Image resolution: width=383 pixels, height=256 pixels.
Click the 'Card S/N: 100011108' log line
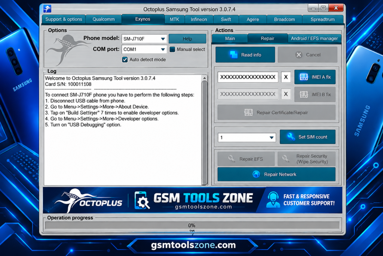coord(68,84)
